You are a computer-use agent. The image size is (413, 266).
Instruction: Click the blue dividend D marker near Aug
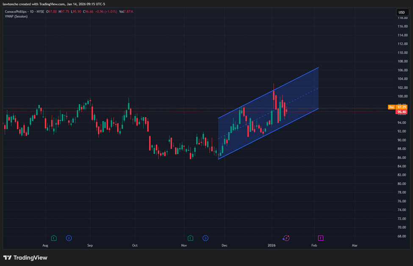(x=69, y=238)
